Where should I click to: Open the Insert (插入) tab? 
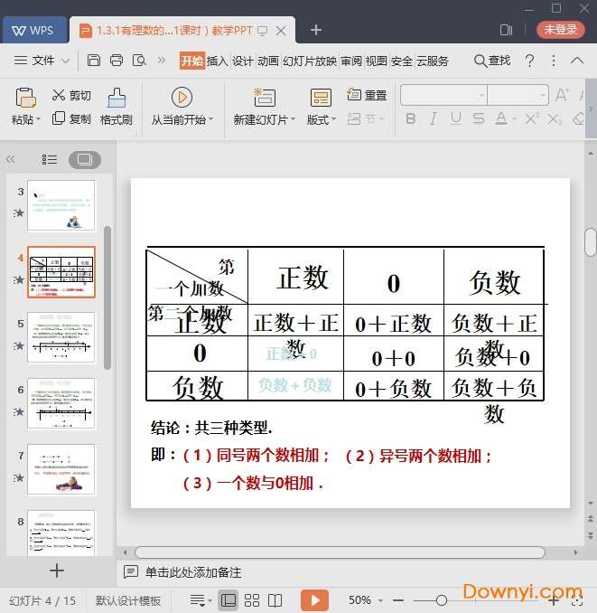(217, 61)
